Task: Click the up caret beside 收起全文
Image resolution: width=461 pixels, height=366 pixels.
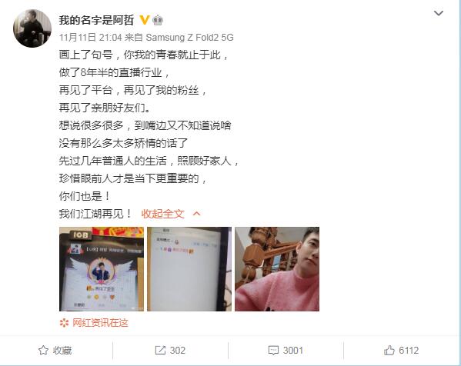Action: 197,214
